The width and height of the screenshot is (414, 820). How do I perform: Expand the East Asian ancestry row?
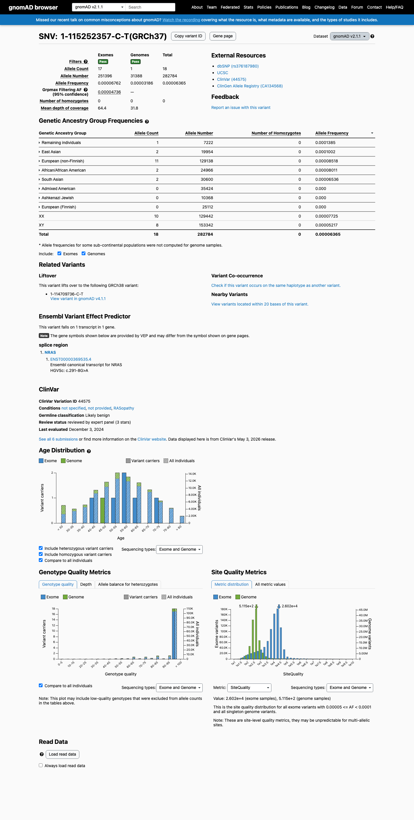(x=50, y=152)
